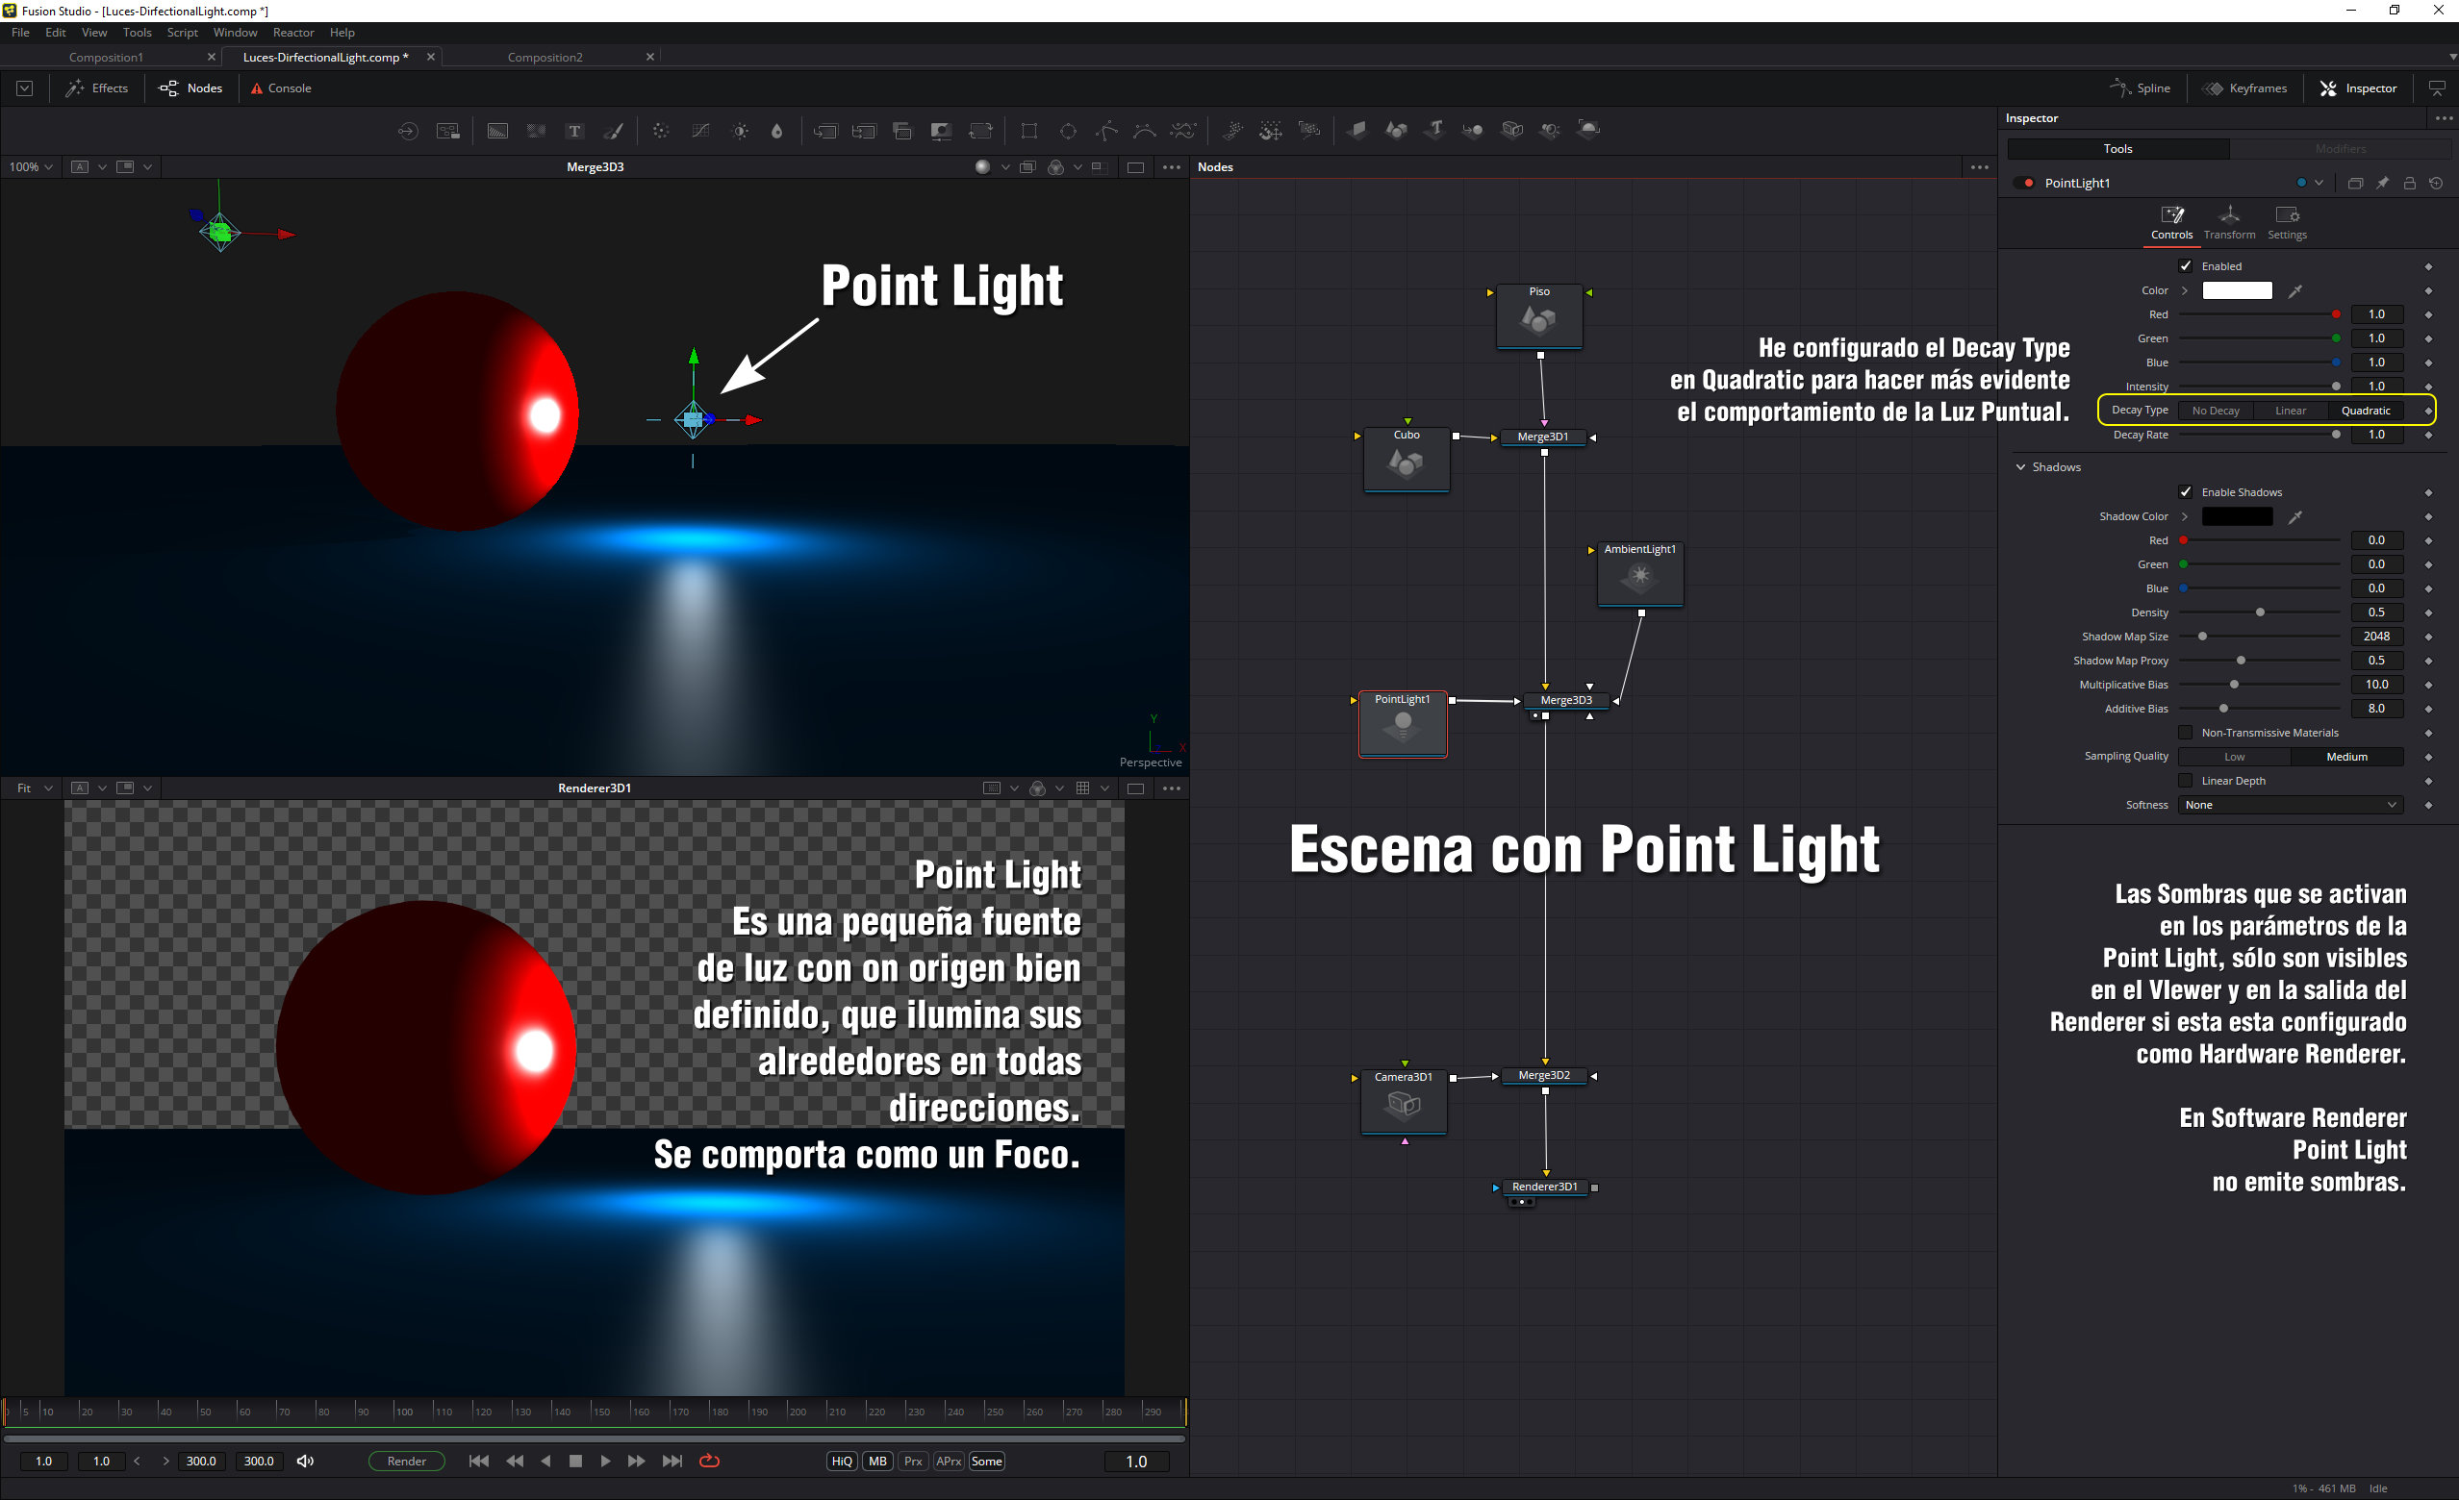Disable the Enable Shadows checkbox
Image resolution: width=2459 pixels, height=1500 pixels.
point(2186,491)
